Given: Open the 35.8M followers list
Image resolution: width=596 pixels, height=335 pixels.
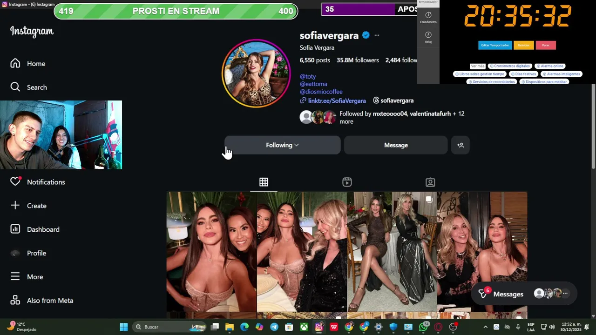Looking at the screenshot, I should (358, 60).
